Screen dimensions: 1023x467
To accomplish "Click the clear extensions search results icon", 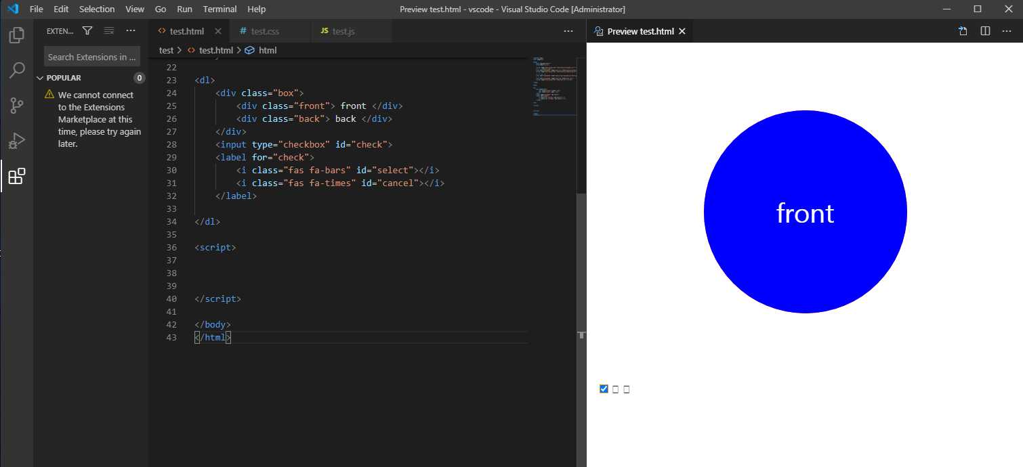I will (109, 30).
